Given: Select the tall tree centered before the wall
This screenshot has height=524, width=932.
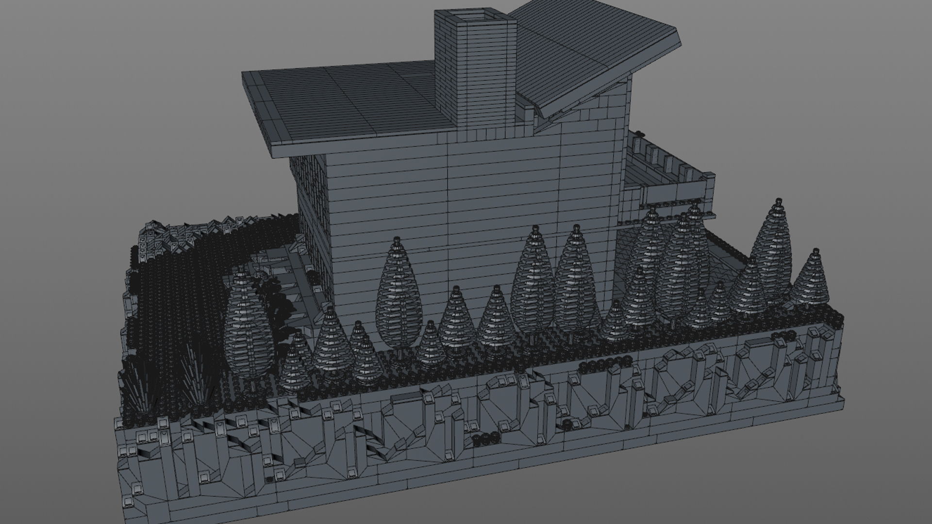Looking at the screenshot, I should point(398,296).
